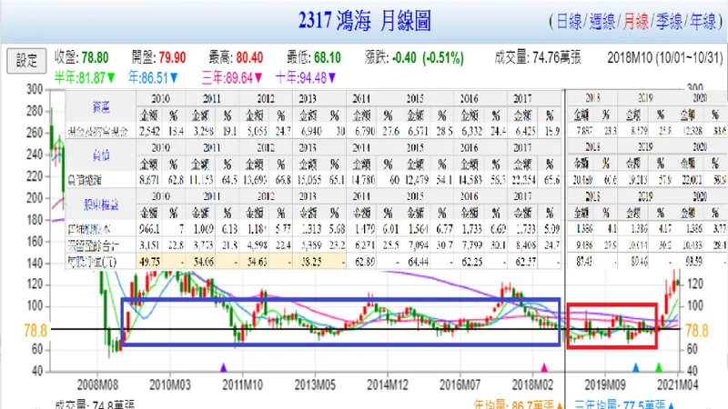Click the volume 成交量 74.76萬張 in the header

538,57
